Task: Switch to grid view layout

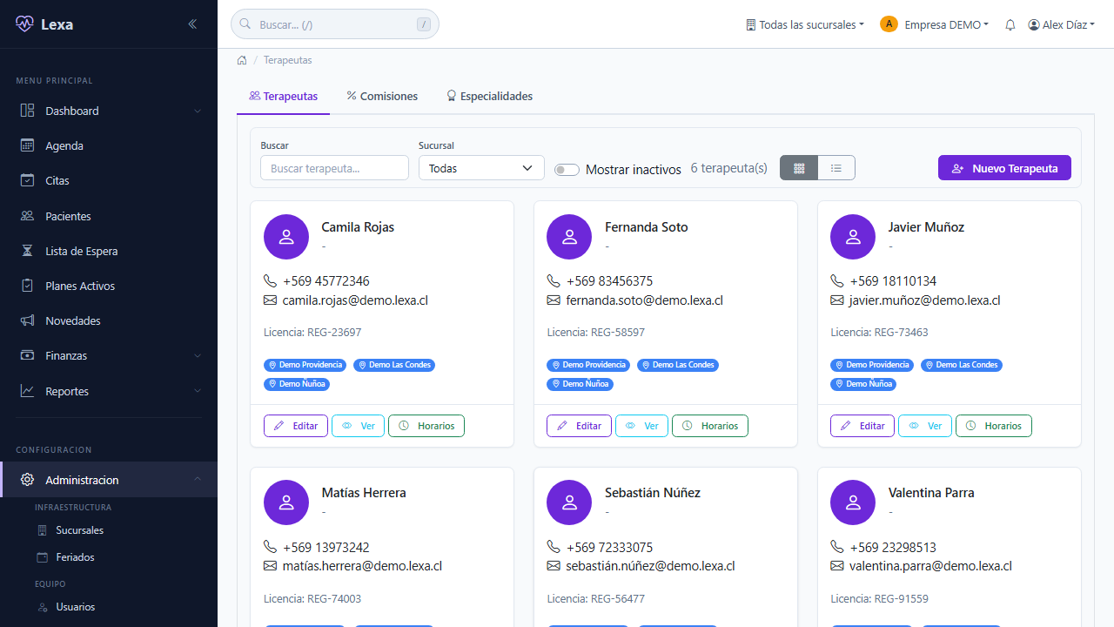Action: [799, 168]
